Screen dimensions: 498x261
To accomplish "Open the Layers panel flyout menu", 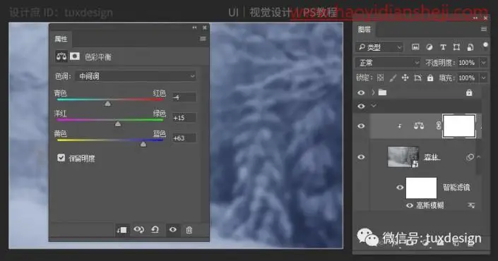I will pos(484,29).
